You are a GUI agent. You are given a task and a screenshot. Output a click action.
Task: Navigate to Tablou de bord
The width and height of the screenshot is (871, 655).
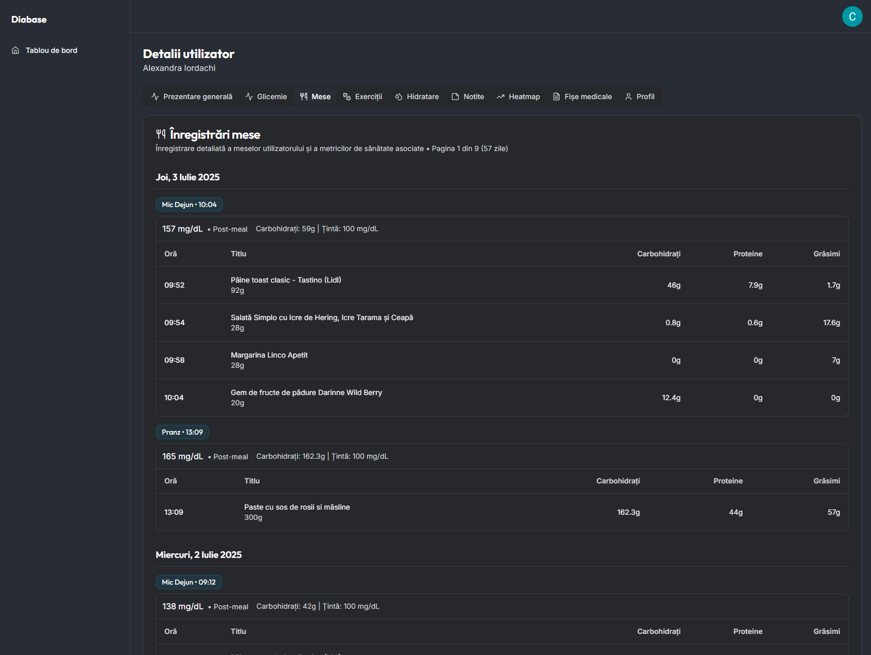point(51,50)
